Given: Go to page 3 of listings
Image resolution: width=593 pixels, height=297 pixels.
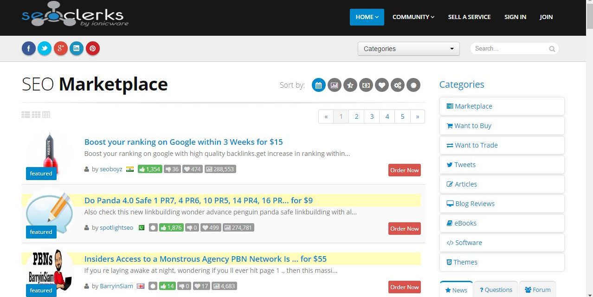Looking at the screenshot, I should point(372,116).
